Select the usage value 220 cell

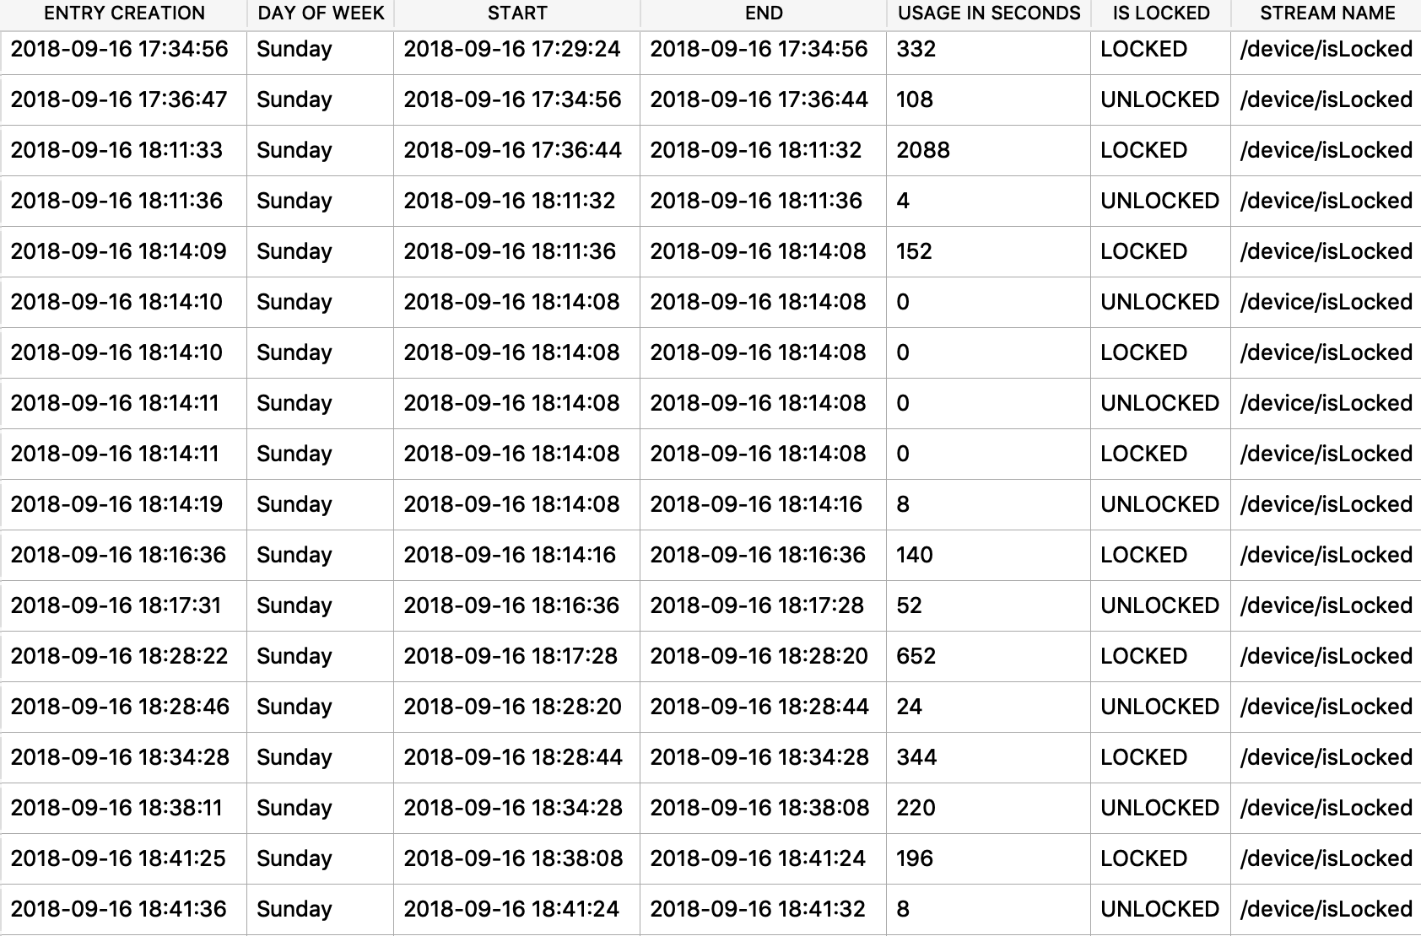pos(989,808)
